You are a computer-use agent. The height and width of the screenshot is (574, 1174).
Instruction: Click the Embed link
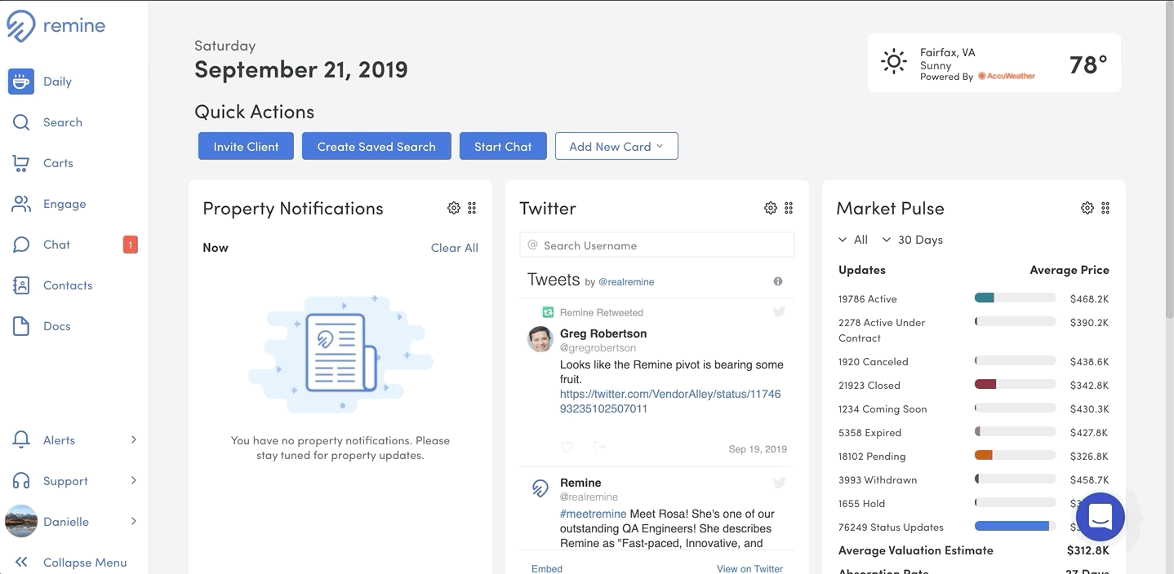(x=547, y=568)
